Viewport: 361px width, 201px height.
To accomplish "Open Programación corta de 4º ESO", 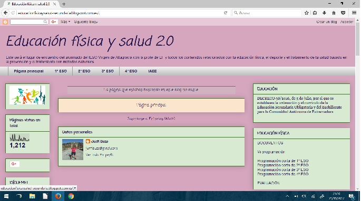I will point(282,174).
